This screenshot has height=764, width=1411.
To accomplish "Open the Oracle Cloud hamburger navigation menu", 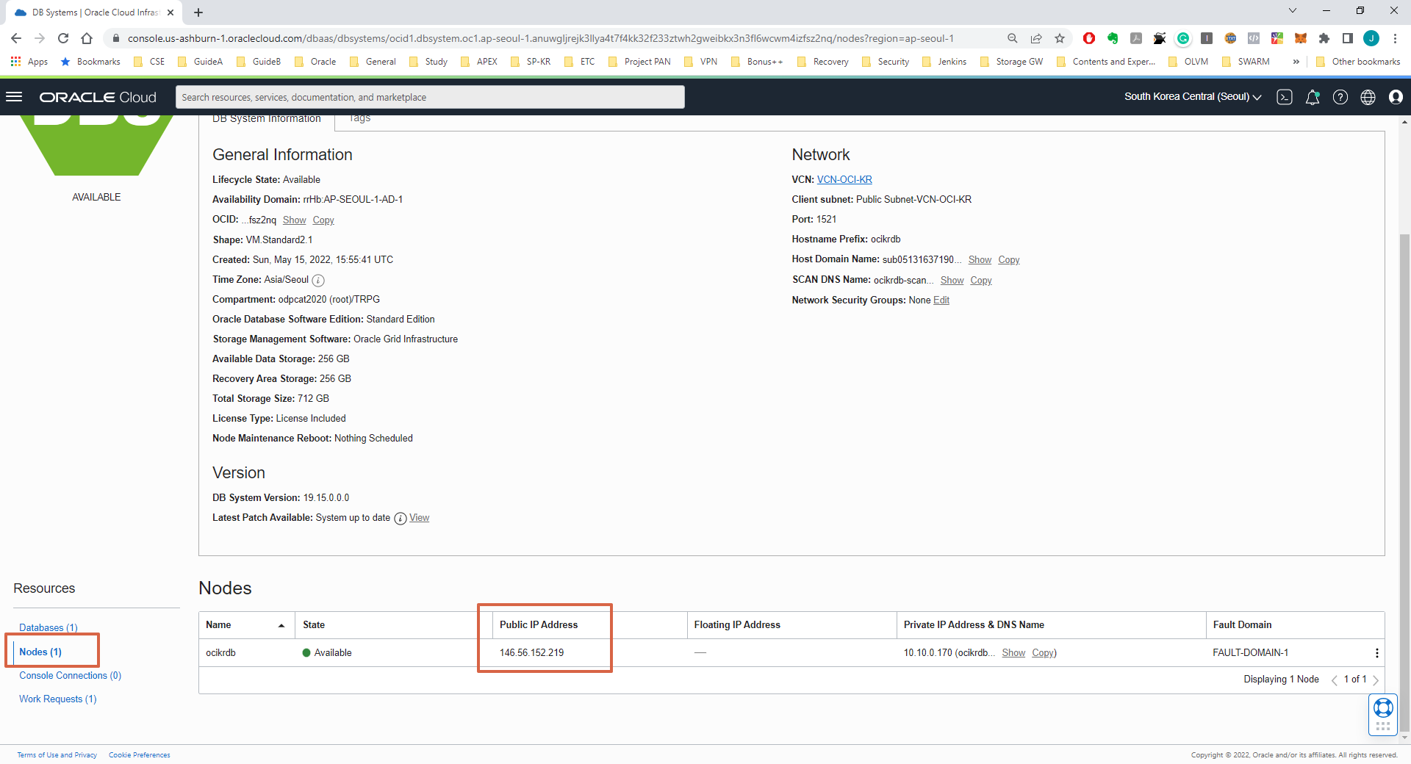I will point(14,97).
